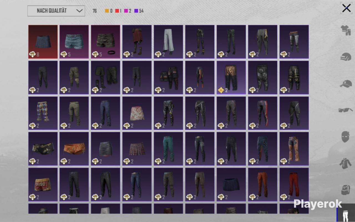Select the black and gold floral shorts

click(43, 149)
